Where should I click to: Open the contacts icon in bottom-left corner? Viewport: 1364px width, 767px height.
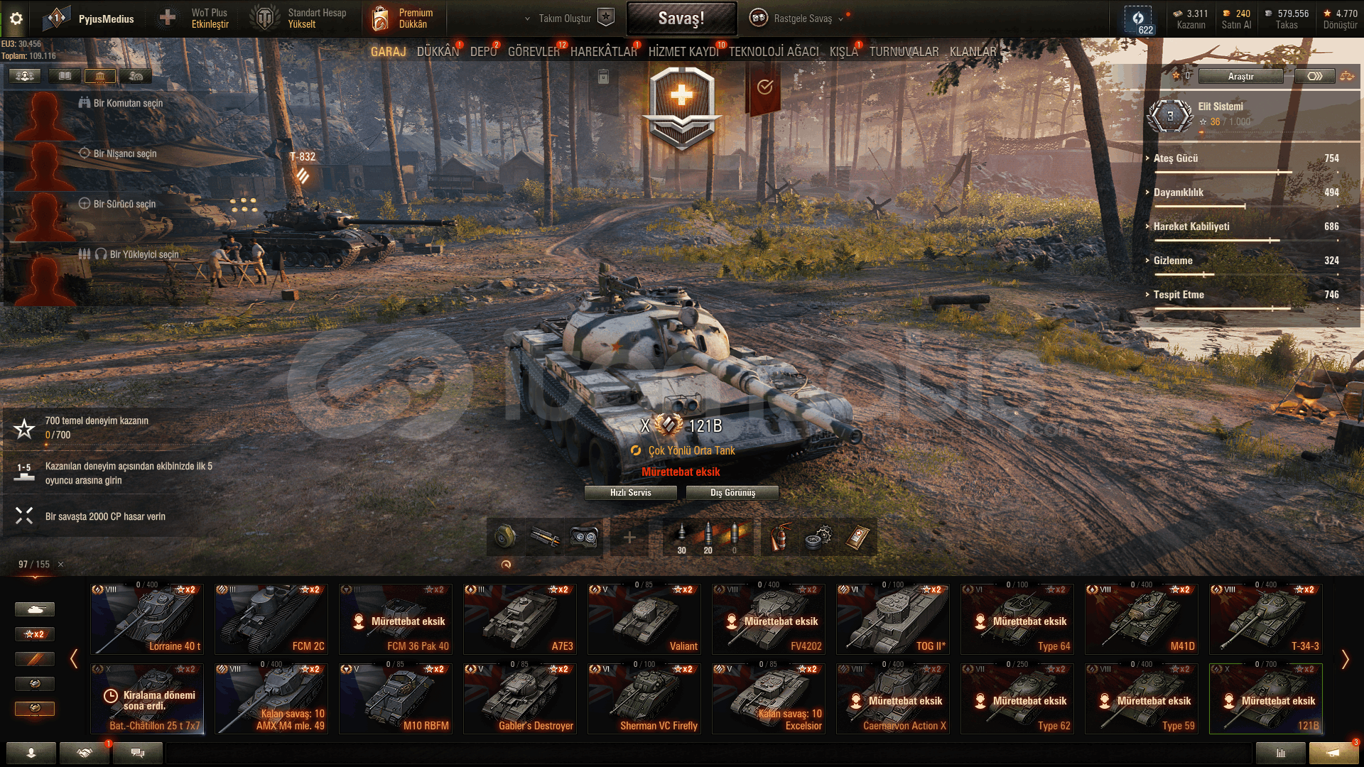(x=31, y=753)
